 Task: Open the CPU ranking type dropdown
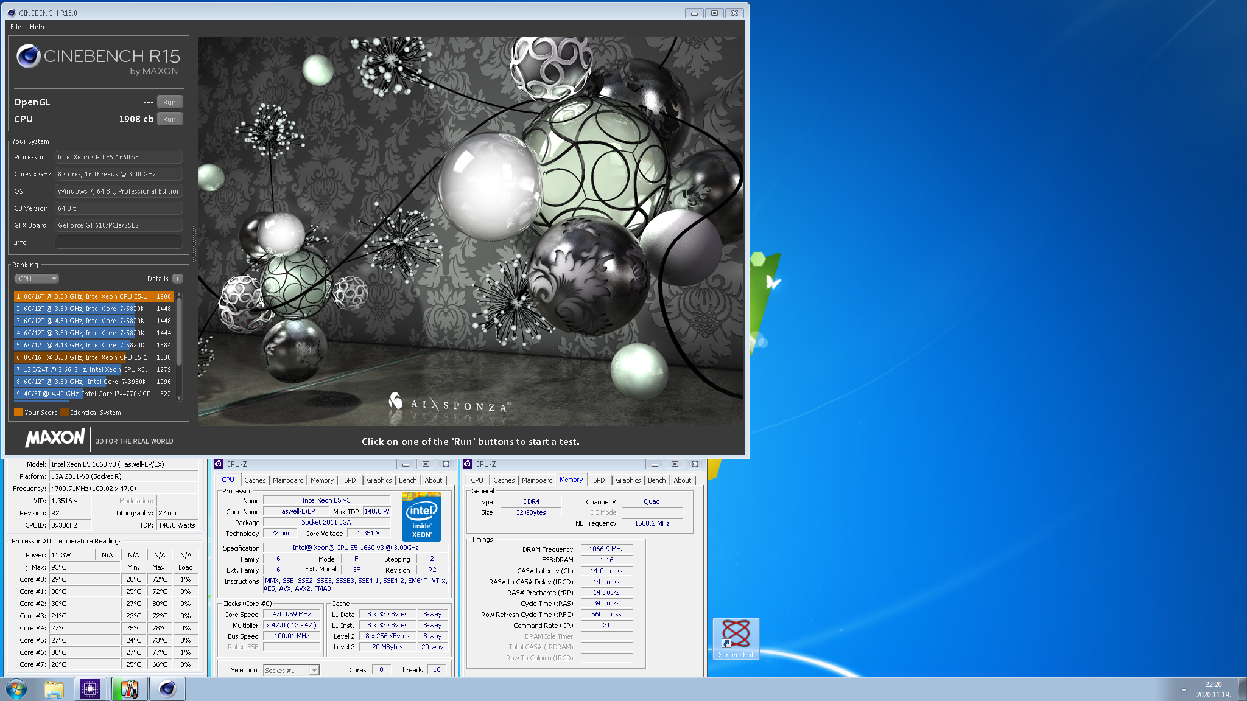point(37,279)
